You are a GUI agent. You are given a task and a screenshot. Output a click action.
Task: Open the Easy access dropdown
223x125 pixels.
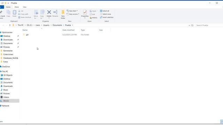(73, 14)
